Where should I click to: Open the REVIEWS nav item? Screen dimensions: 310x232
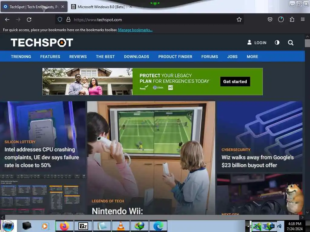(78, 56)
